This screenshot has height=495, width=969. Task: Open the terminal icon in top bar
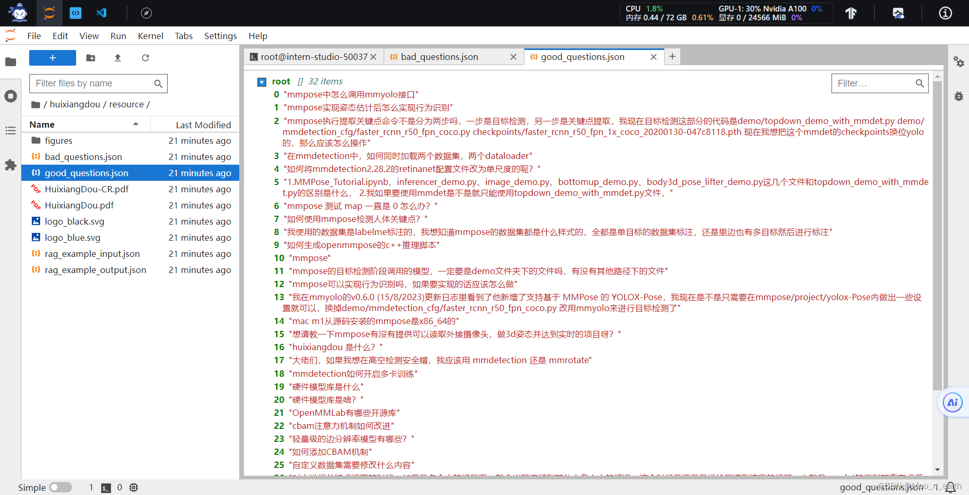click(76, 13)
